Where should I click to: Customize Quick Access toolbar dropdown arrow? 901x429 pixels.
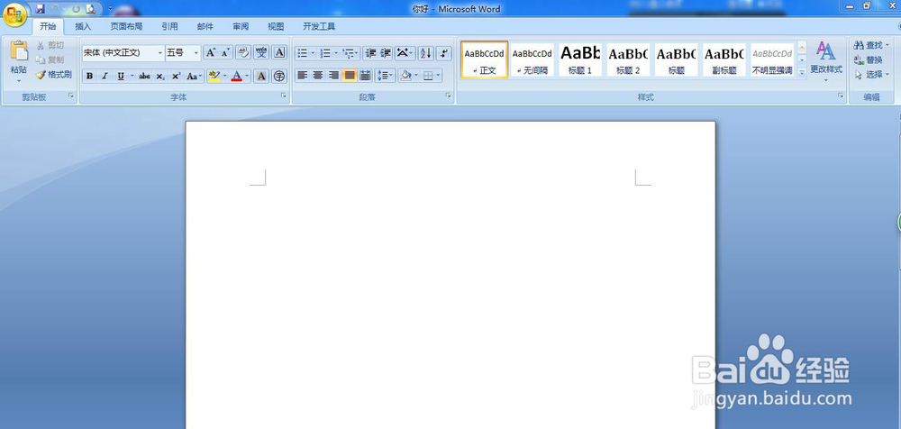click(110, 9)
